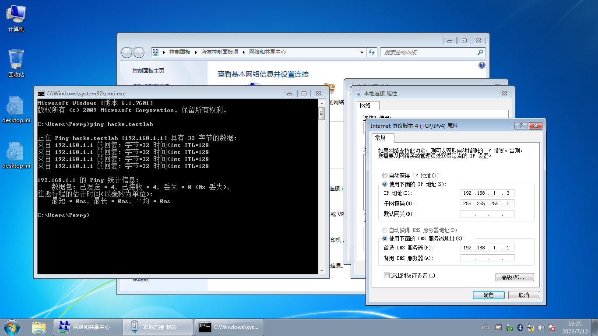Open Windows Explorer from the taskbar
The width and height of the screenshot is (598, 336).
(x=39, y=327)
